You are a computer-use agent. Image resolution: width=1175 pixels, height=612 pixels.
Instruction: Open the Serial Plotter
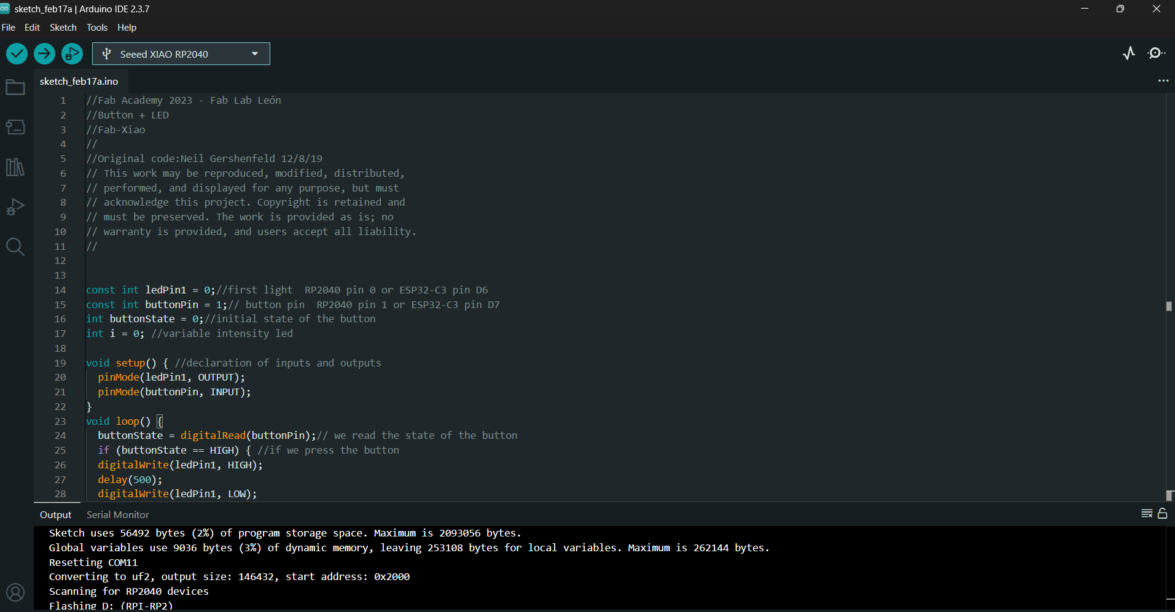click(x=1128, y=53)
